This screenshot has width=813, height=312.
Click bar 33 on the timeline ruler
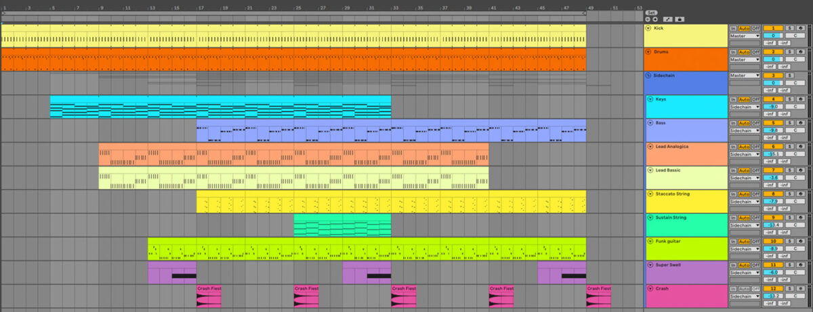pyautogui.click(x=396, y=7)
